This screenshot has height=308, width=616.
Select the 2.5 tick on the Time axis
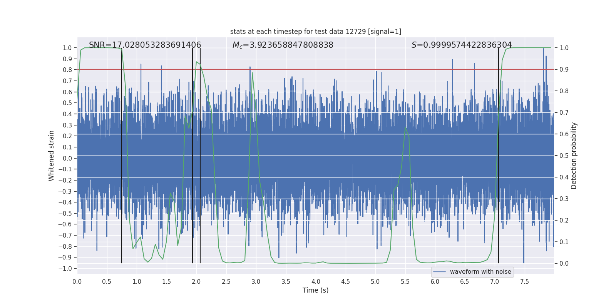point(226,281)
